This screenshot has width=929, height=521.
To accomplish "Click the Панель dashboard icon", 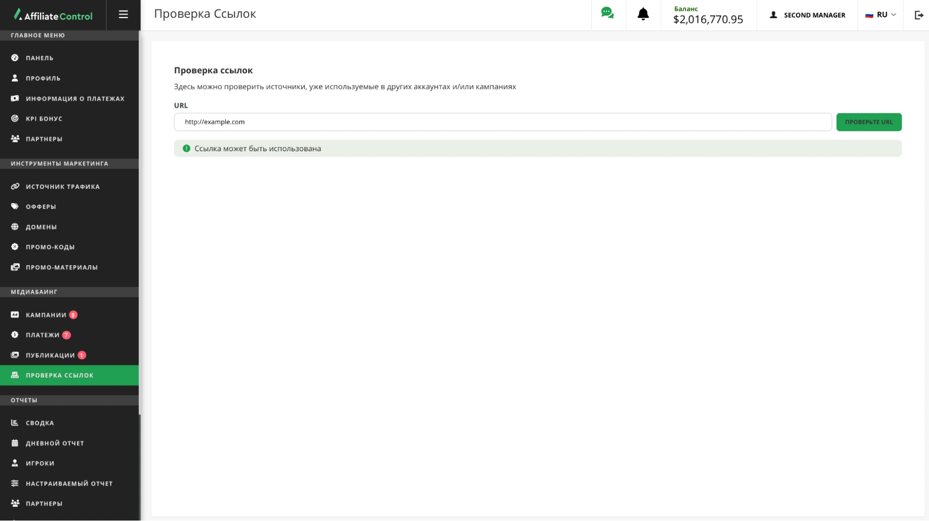I will tap(15, 58).
